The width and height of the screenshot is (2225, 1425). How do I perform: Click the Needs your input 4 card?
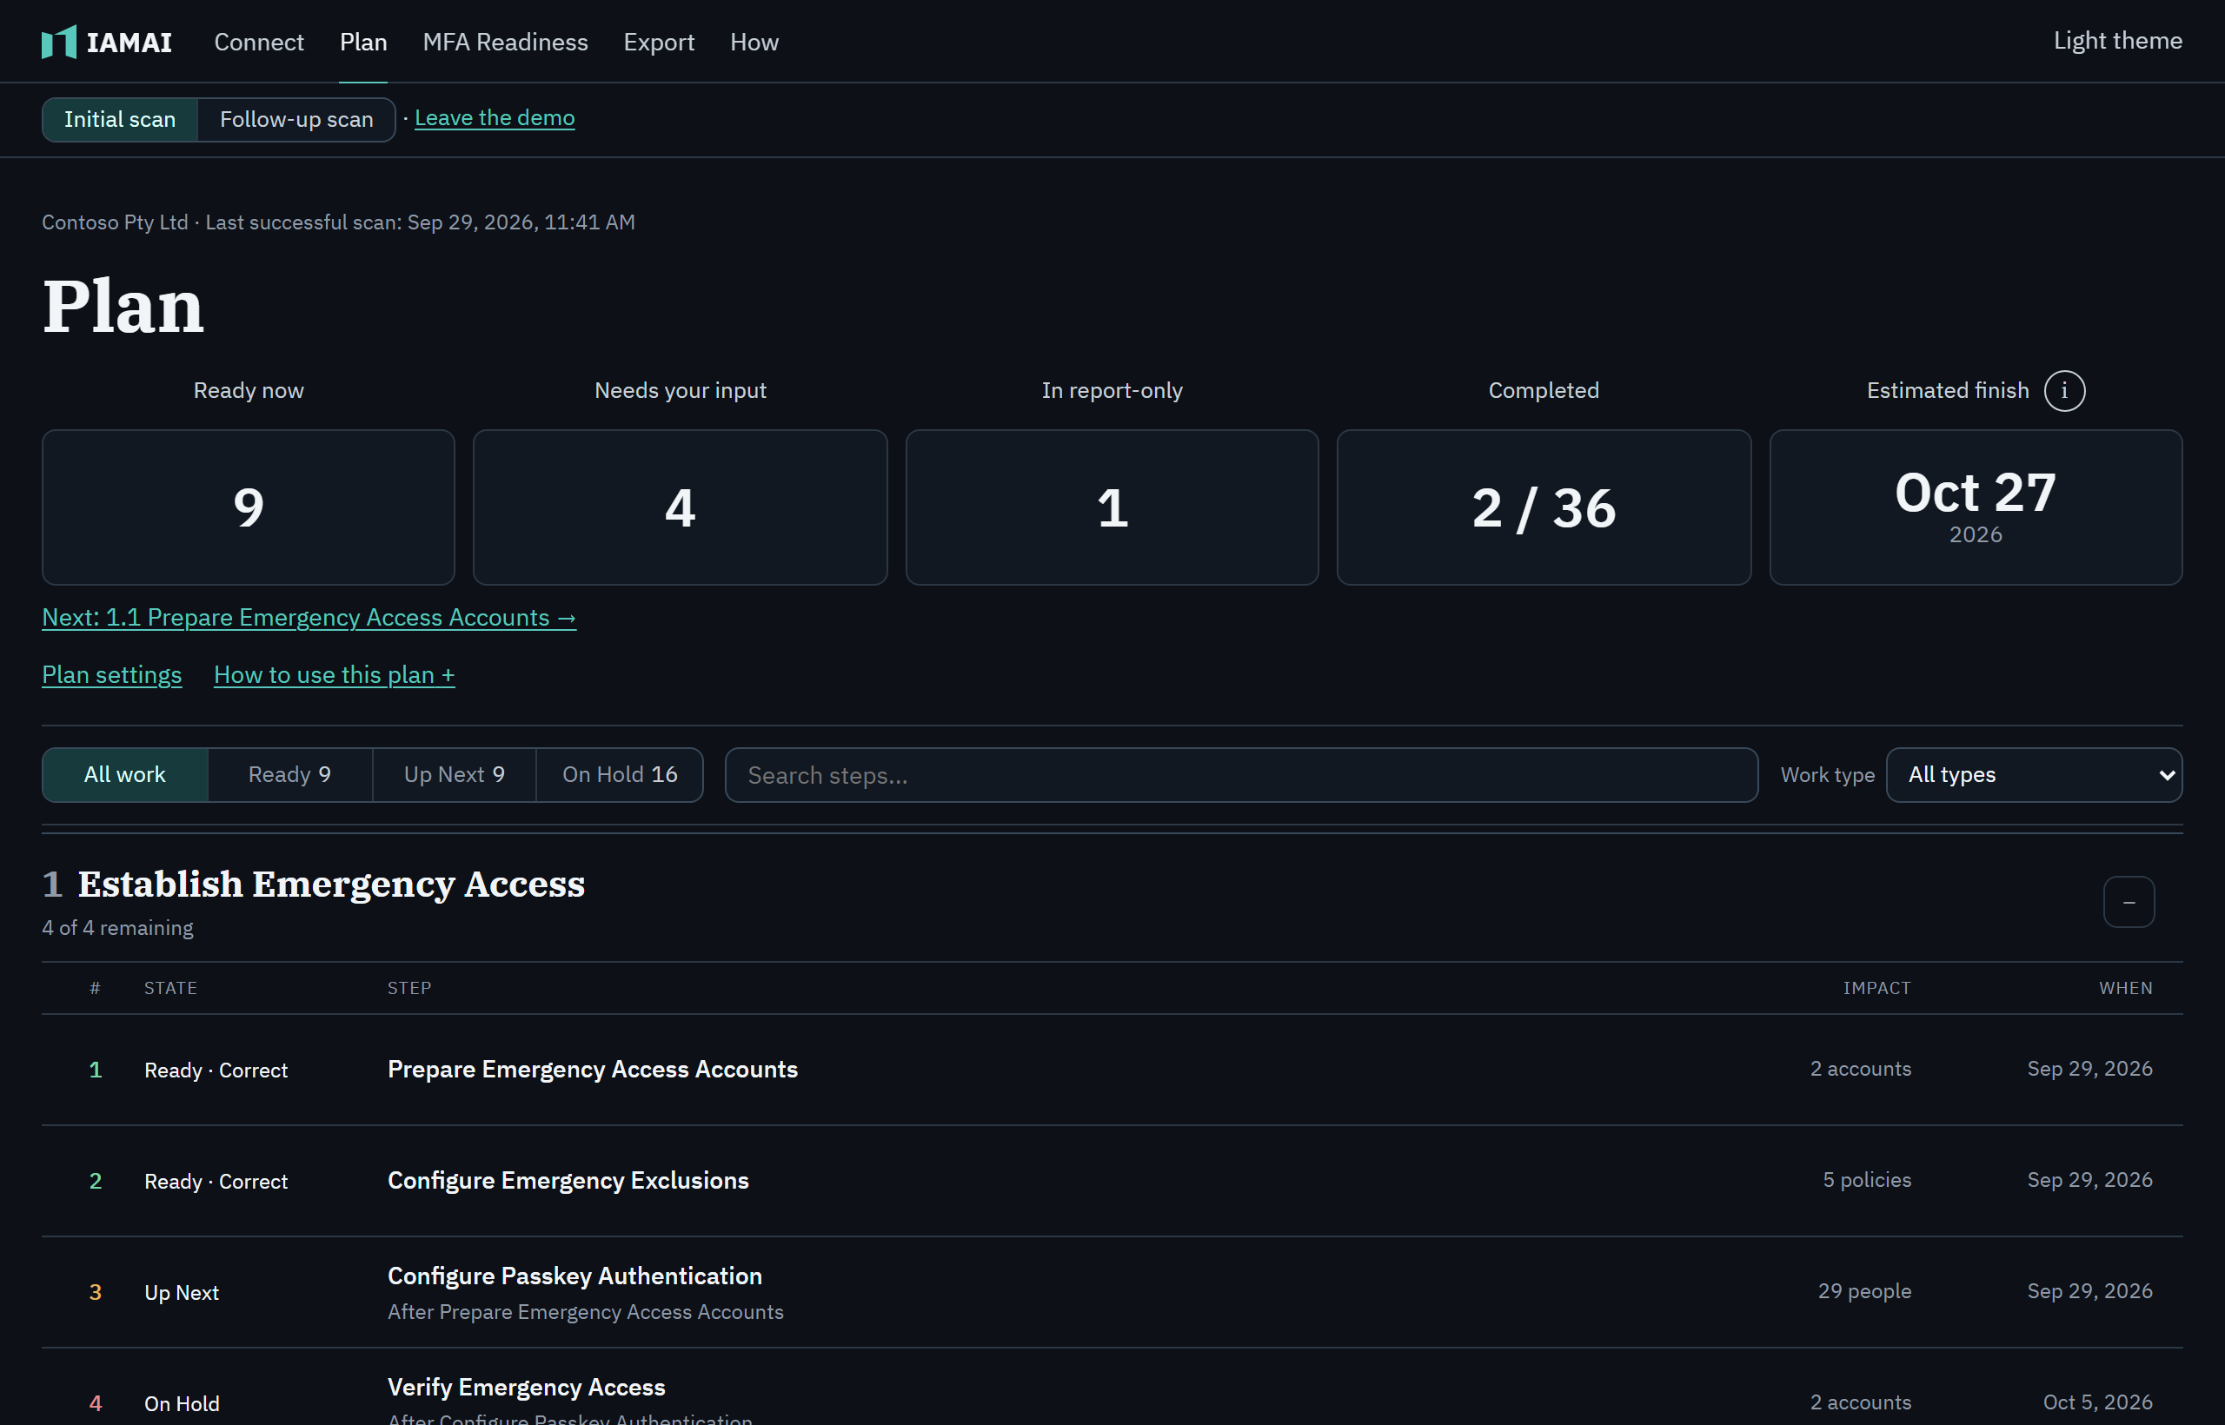coord(681,507)
